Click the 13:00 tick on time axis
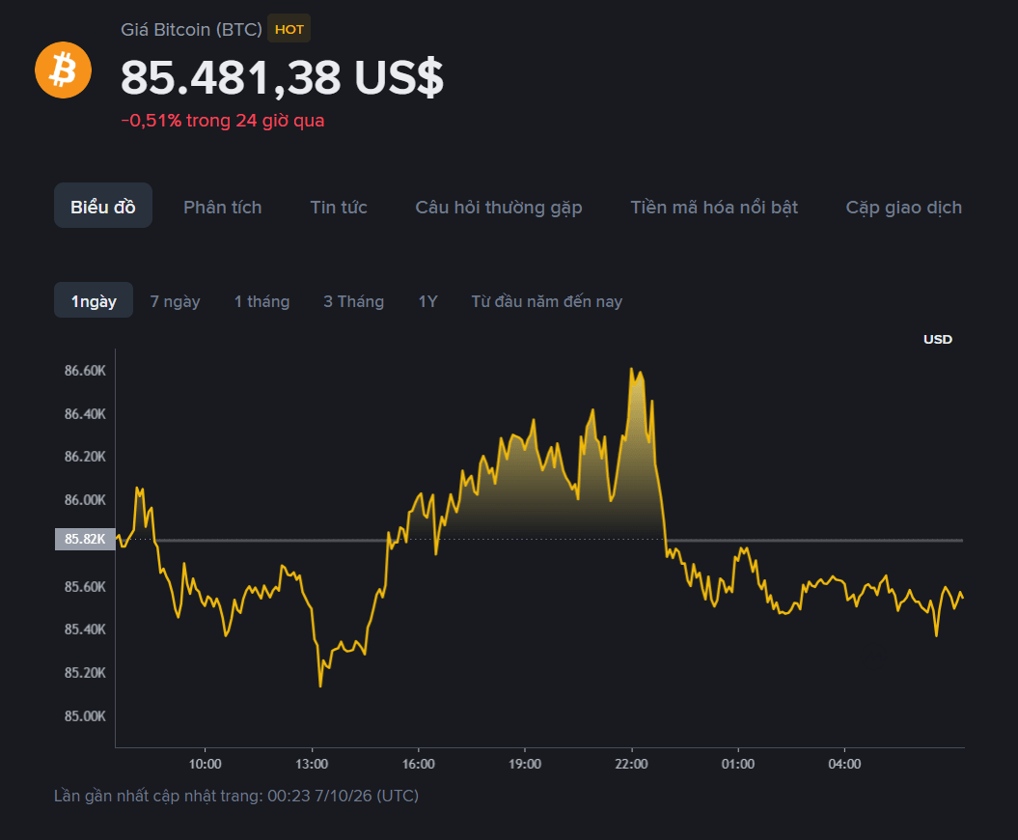 [x=312, y=764]
